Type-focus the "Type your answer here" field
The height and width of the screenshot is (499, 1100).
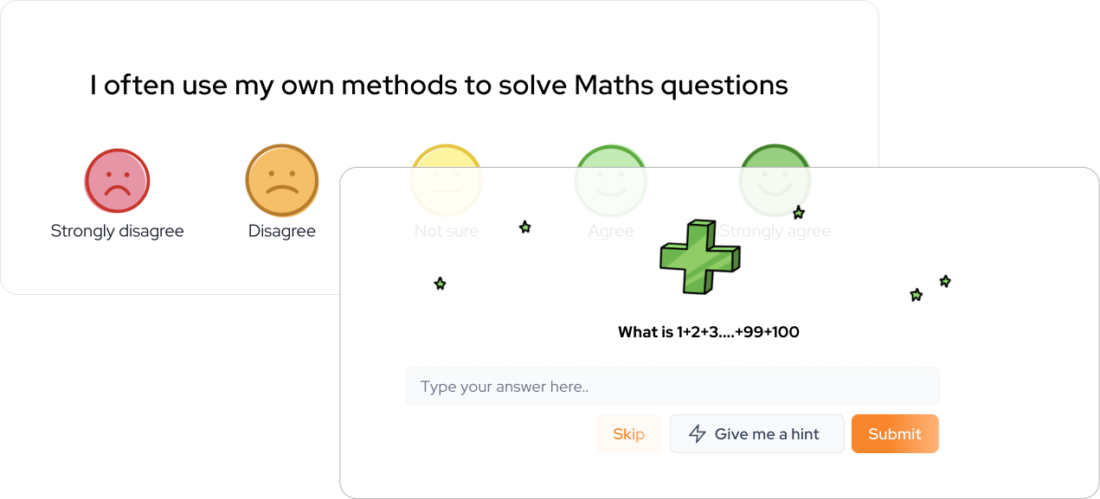click(672, 387)
